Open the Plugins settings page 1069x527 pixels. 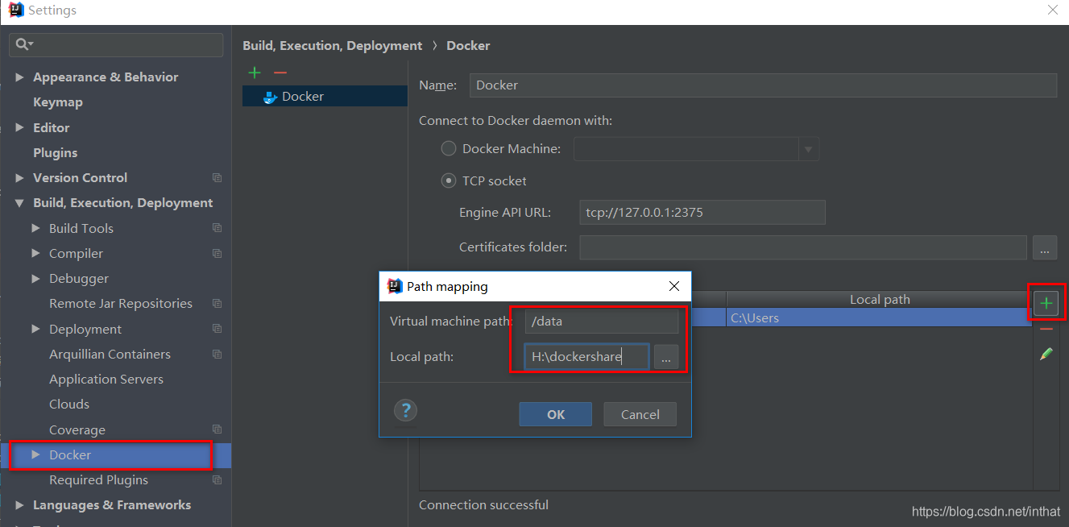coord(56,152)
